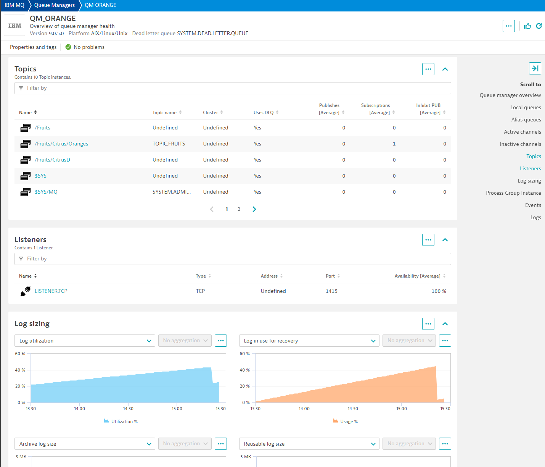Viewport: 545px width, 467px height.
Task: Toggle Utilization % legend in chart
Action: click(121, 422)
